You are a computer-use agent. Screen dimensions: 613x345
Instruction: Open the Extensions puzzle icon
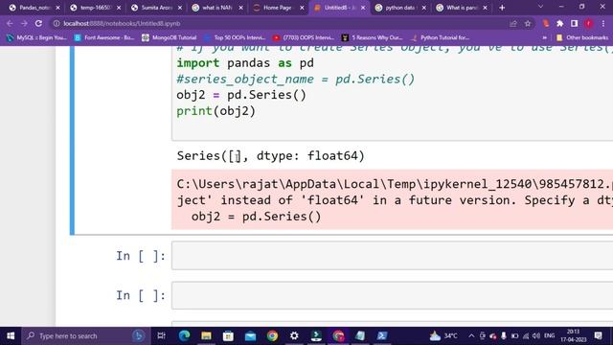coord(559,23)
